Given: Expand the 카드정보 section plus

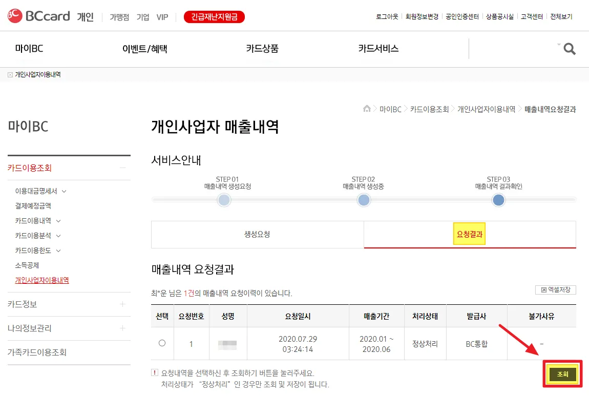Looking at the screenshot, I should [x=122, y=304].
